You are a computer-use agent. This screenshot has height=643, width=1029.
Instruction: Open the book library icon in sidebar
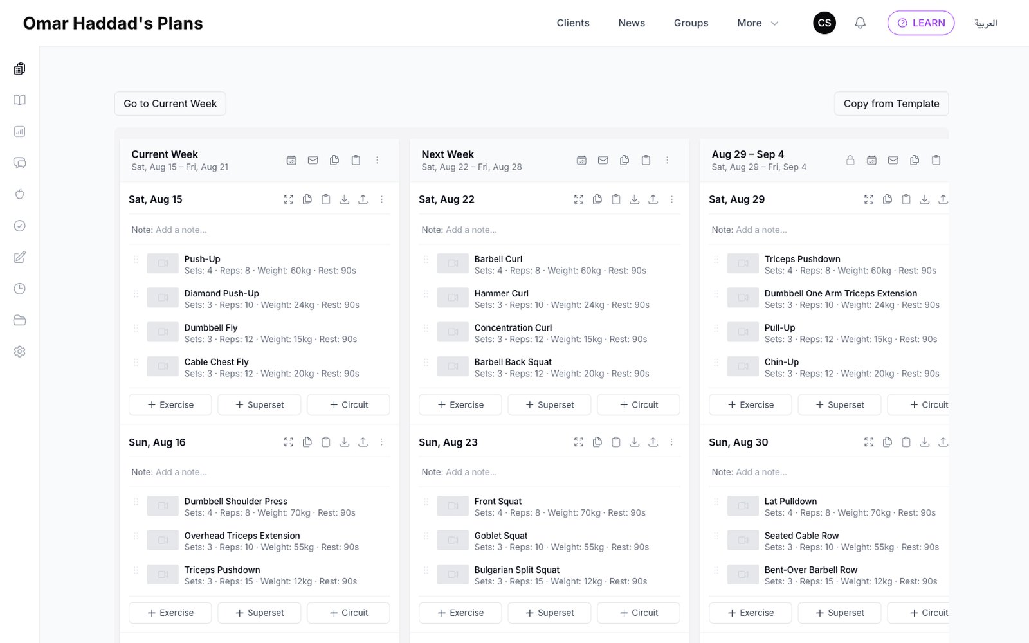(20, 100)
